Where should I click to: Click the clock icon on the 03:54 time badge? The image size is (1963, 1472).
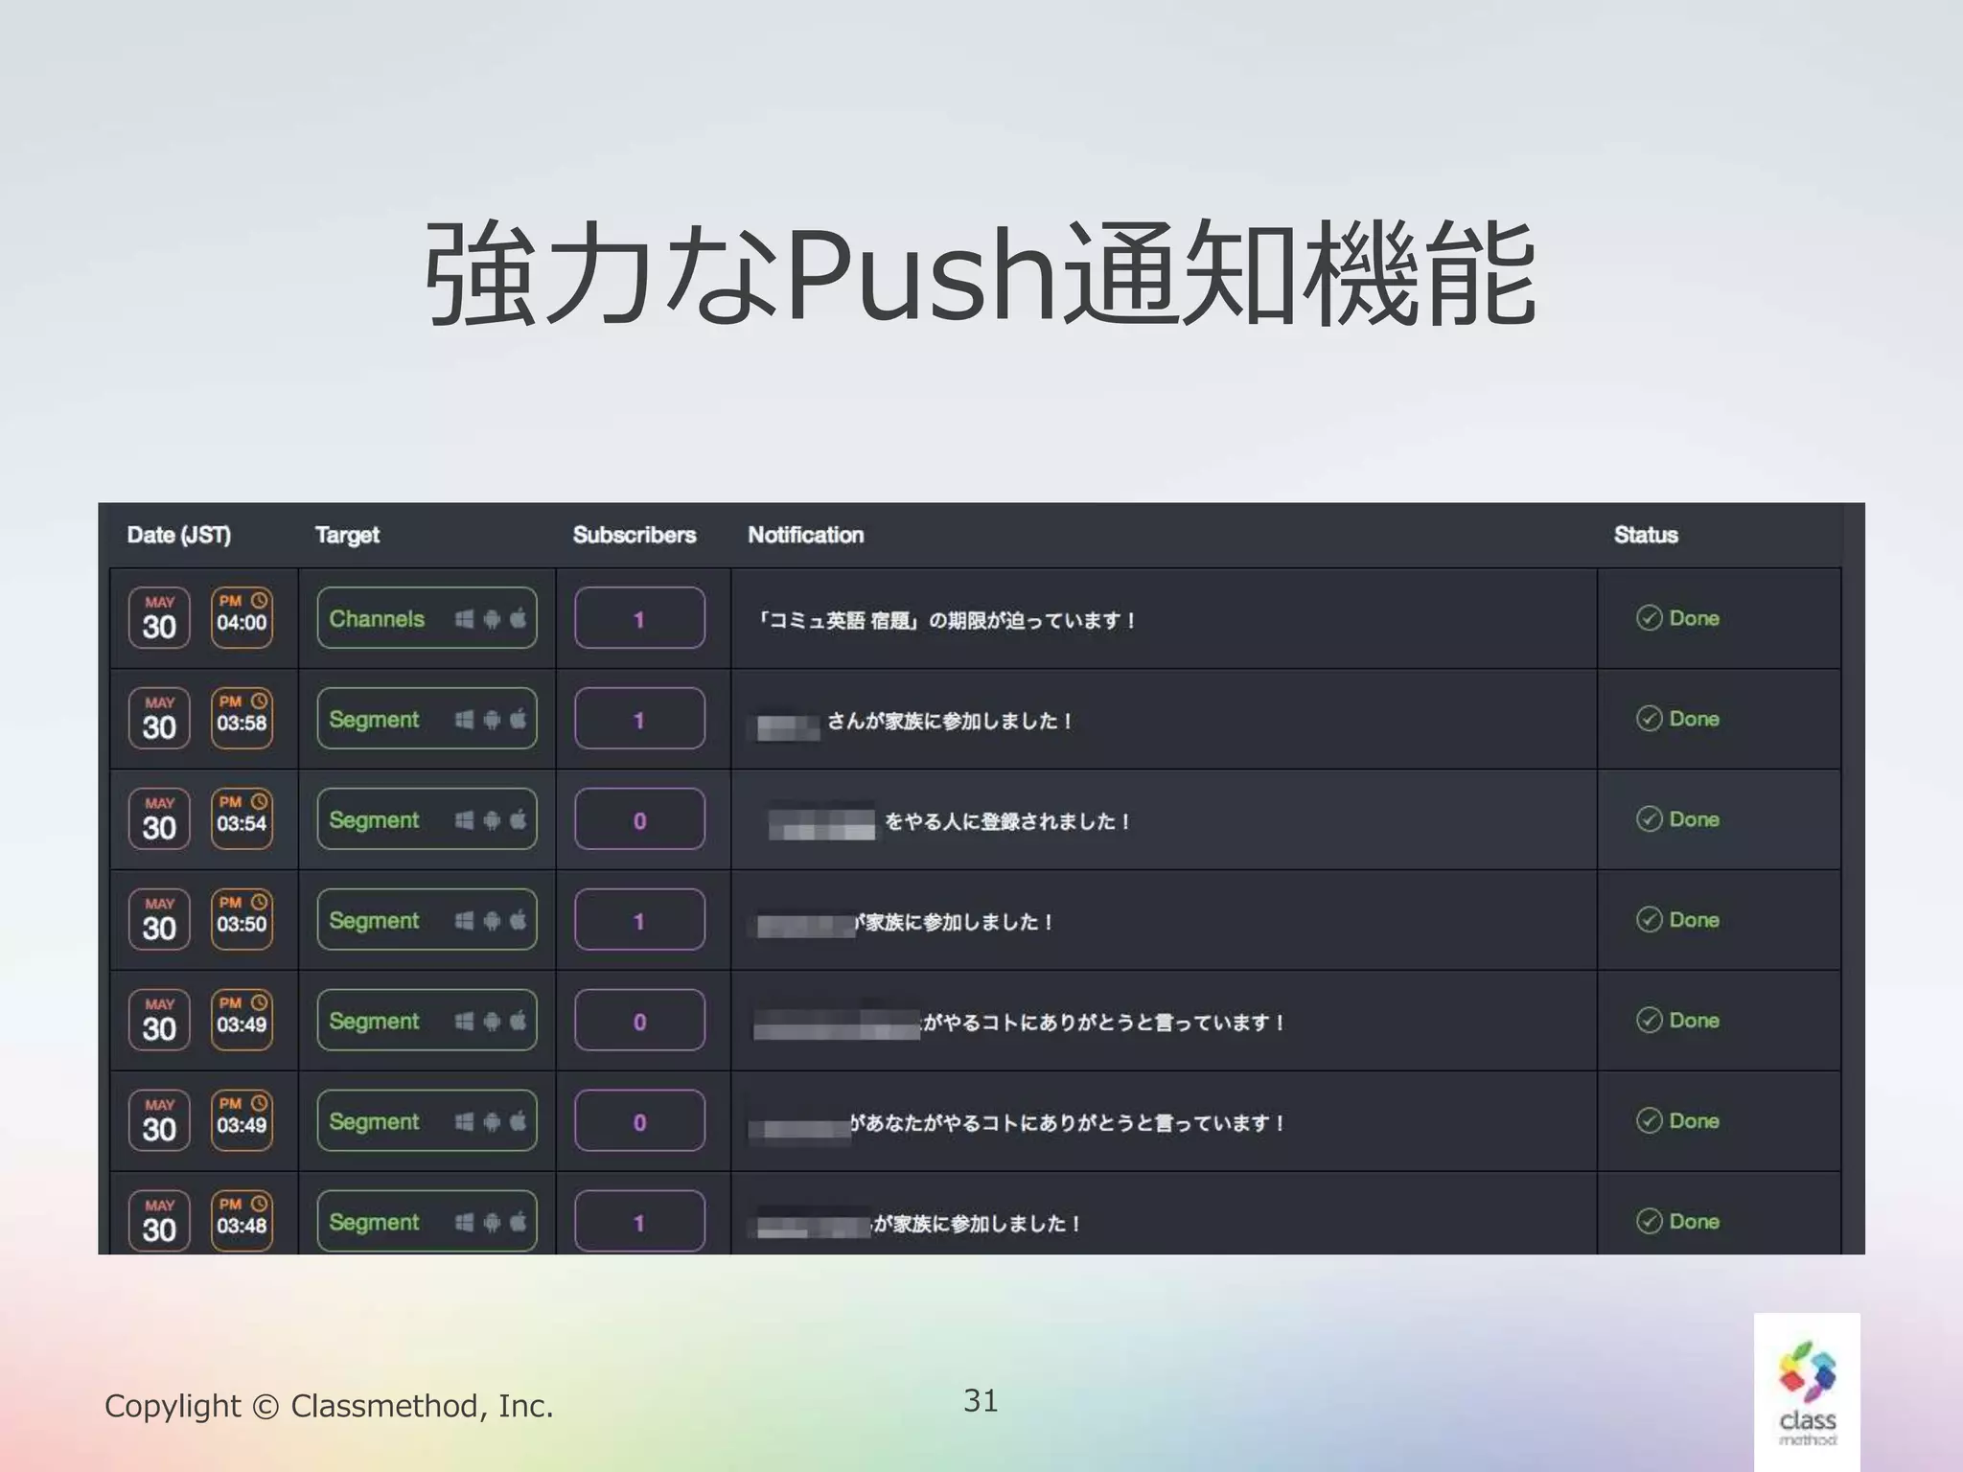tap(259, 802)
